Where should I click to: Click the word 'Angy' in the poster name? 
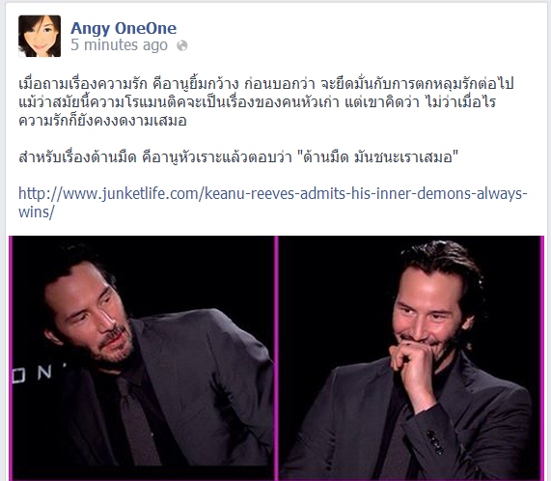(x=91, y=28)
